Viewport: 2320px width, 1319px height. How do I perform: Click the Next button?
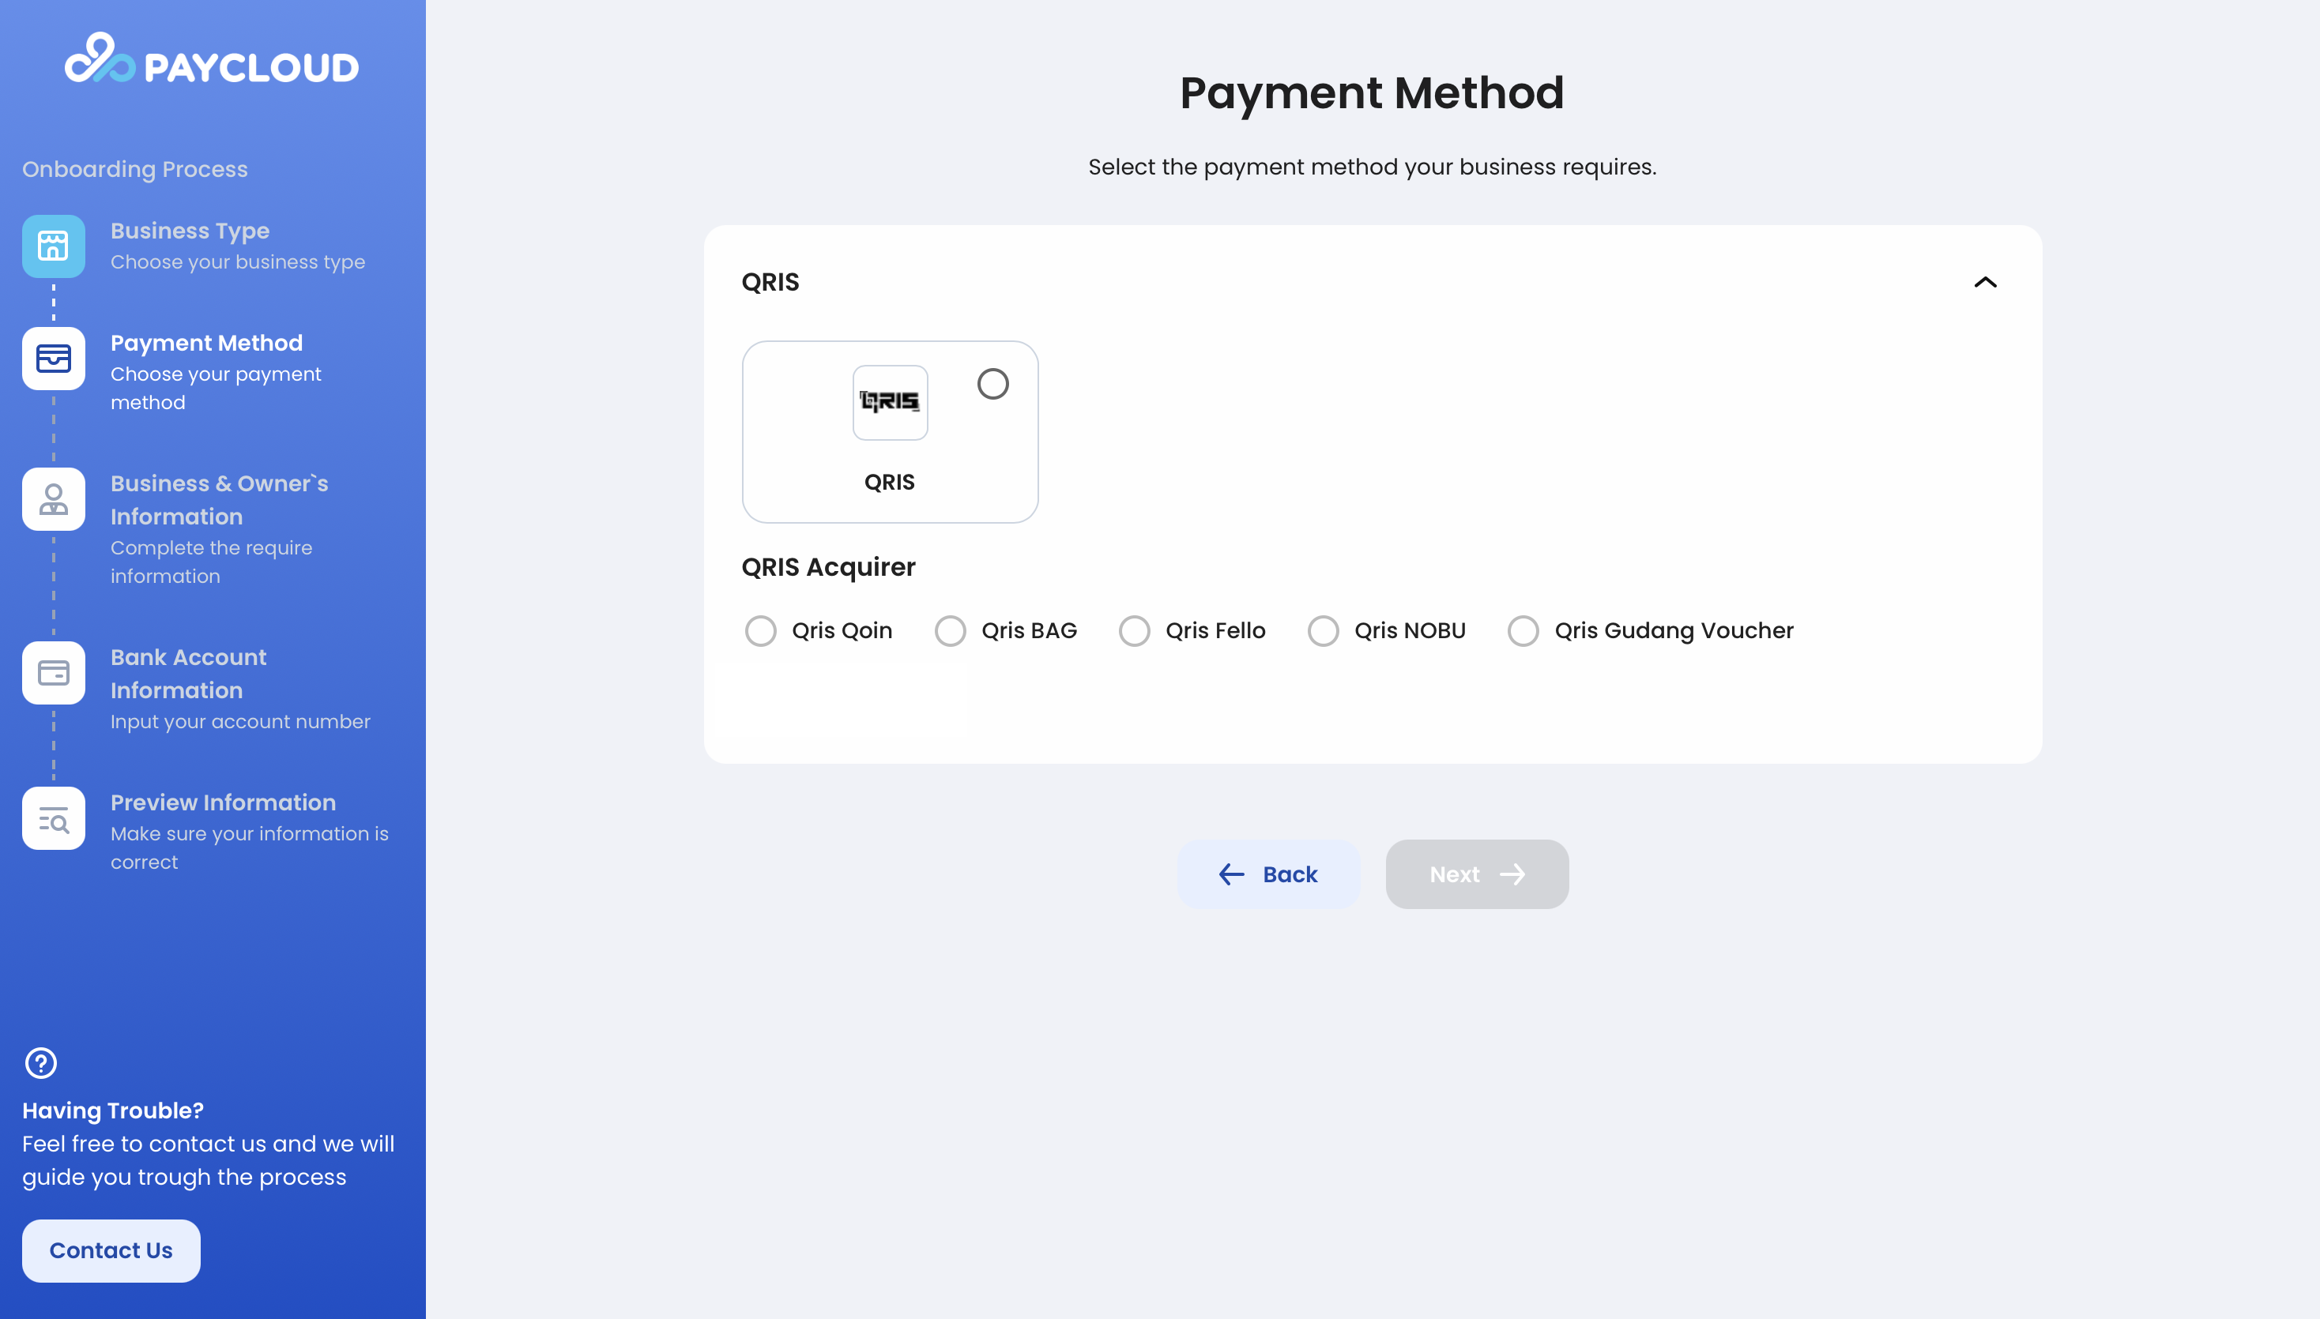pos(1476,874)
